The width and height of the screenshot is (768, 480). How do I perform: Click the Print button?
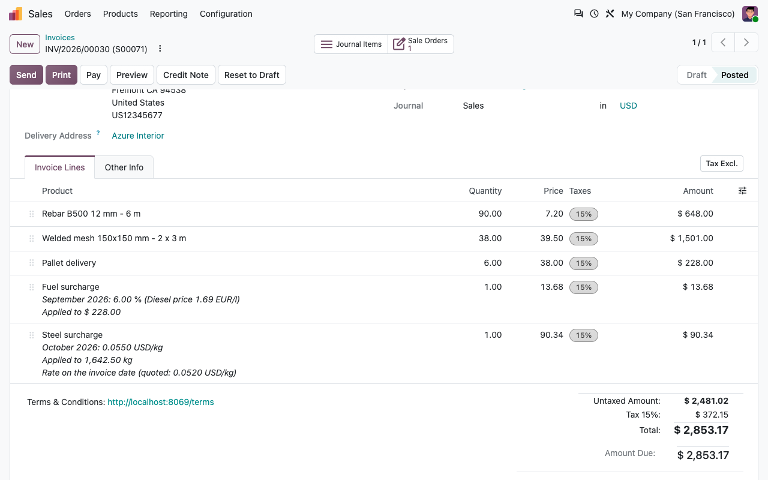tap(61, 75)
